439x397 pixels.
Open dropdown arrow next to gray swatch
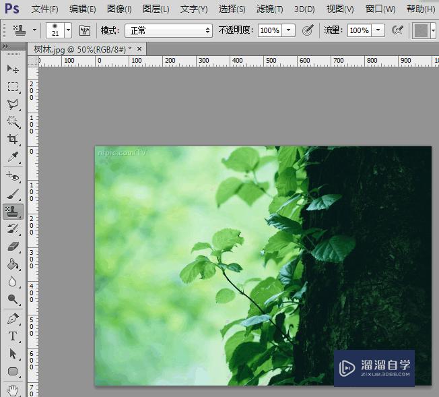tap(433, 30)
